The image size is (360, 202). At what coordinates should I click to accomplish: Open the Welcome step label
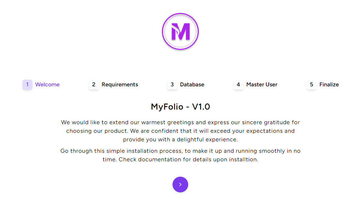(x=47, y=85)
